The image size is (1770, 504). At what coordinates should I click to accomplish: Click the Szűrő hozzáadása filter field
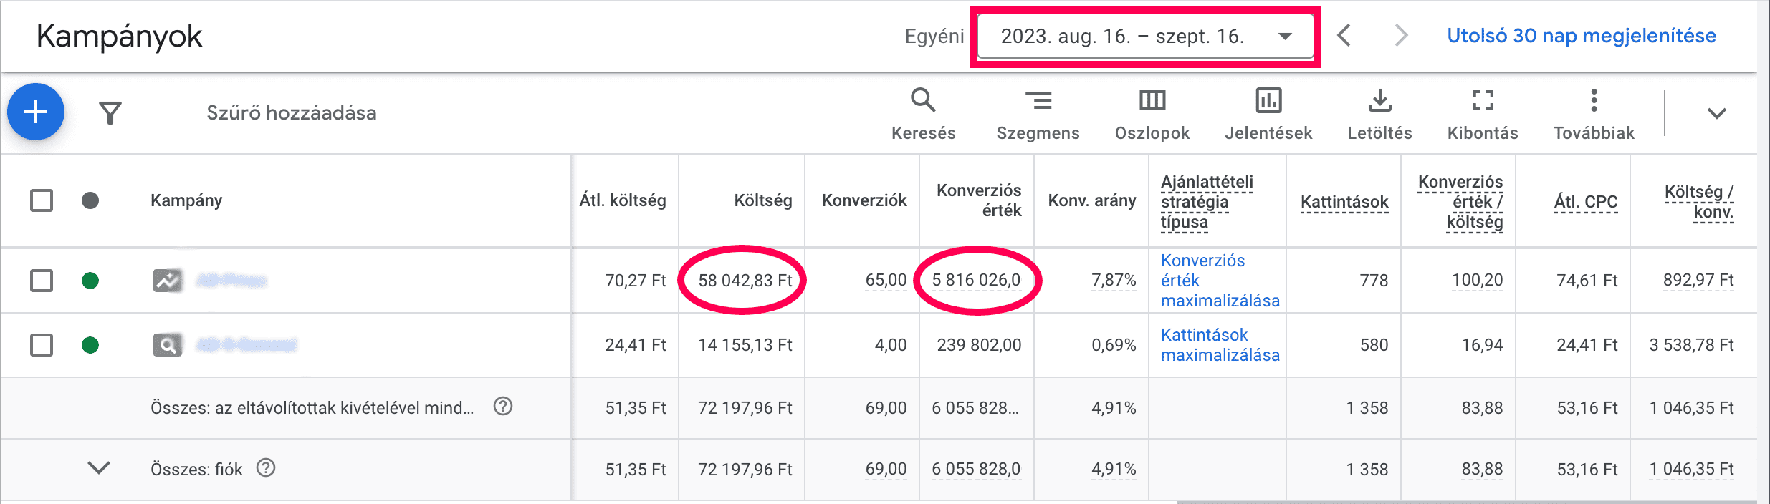click(292, 113)
